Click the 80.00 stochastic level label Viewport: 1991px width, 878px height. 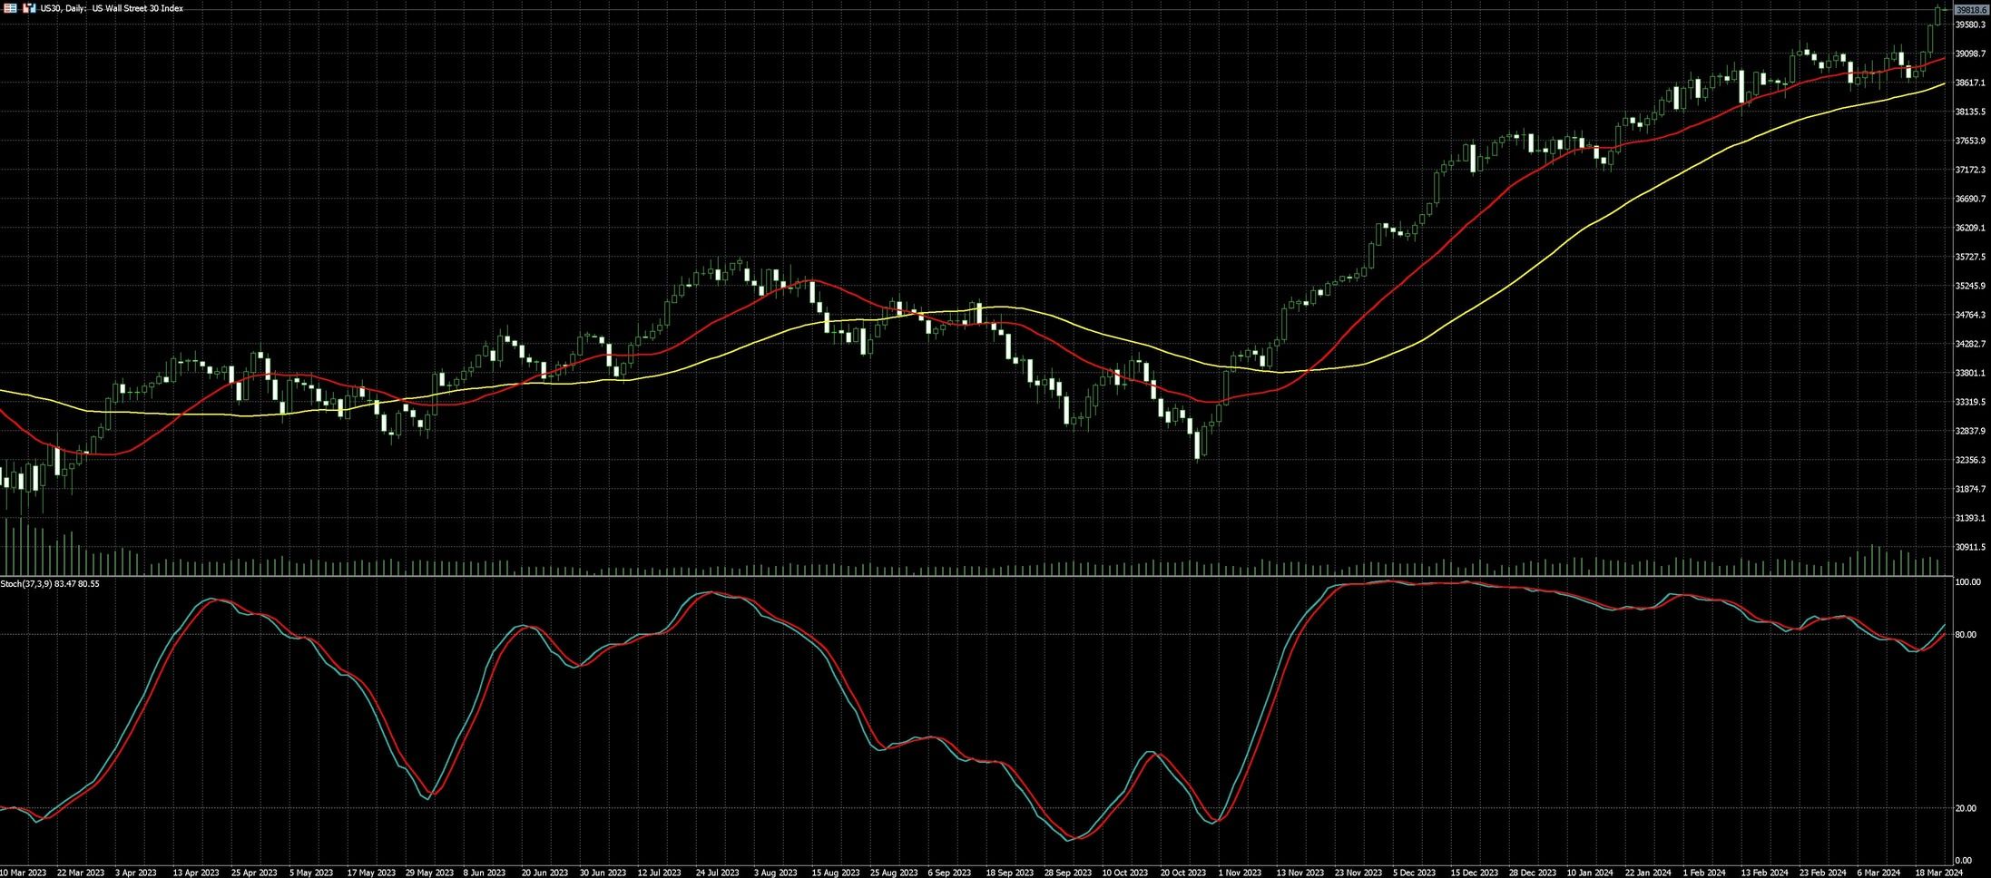click(x=1966, y=635)
